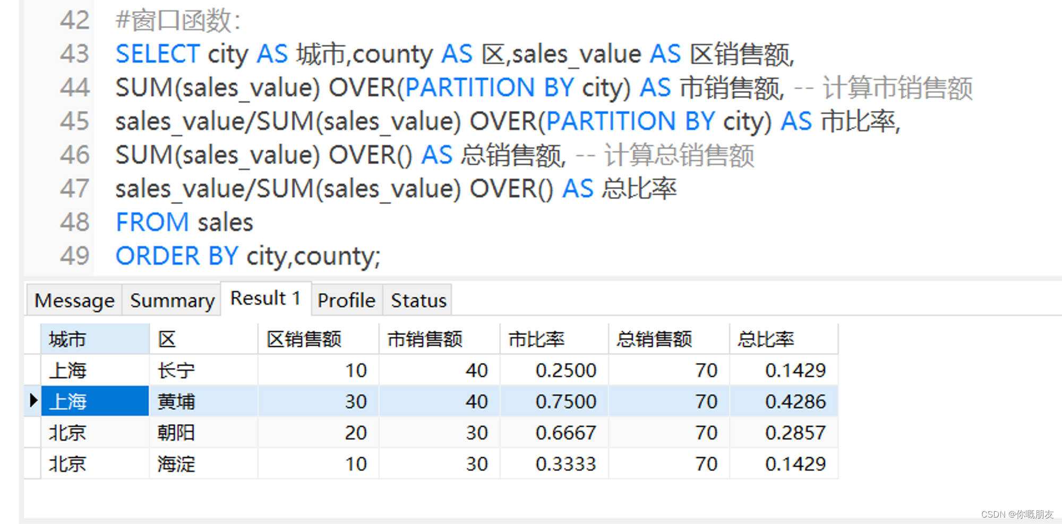
Task: Switch to the Profile tab
Action: [346, 300]
